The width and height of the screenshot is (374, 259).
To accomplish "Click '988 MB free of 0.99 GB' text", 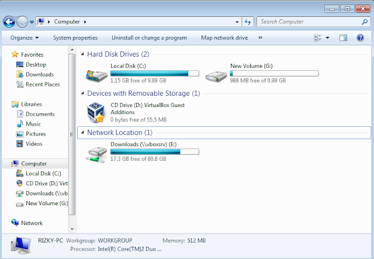I will click(258, 81).
